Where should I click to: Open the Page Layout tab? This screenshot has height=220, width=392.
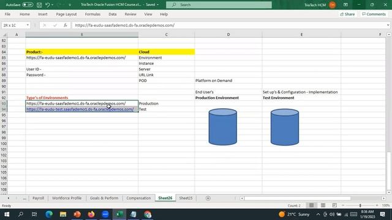[x=66, y=14]
